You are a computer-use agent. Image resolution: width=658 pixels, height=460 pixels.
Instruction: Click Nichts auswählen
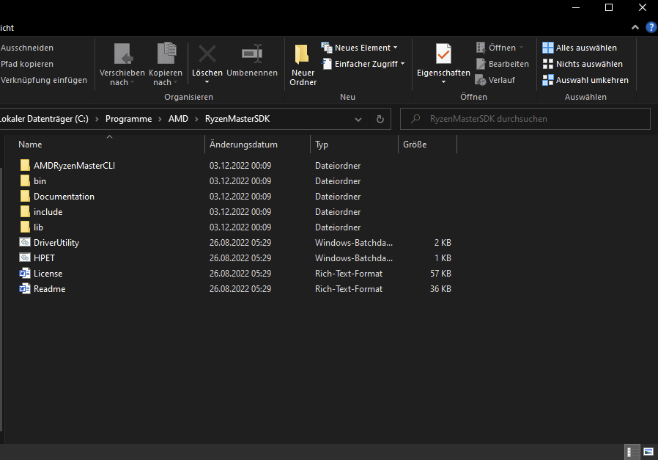(x=583, y=64)
